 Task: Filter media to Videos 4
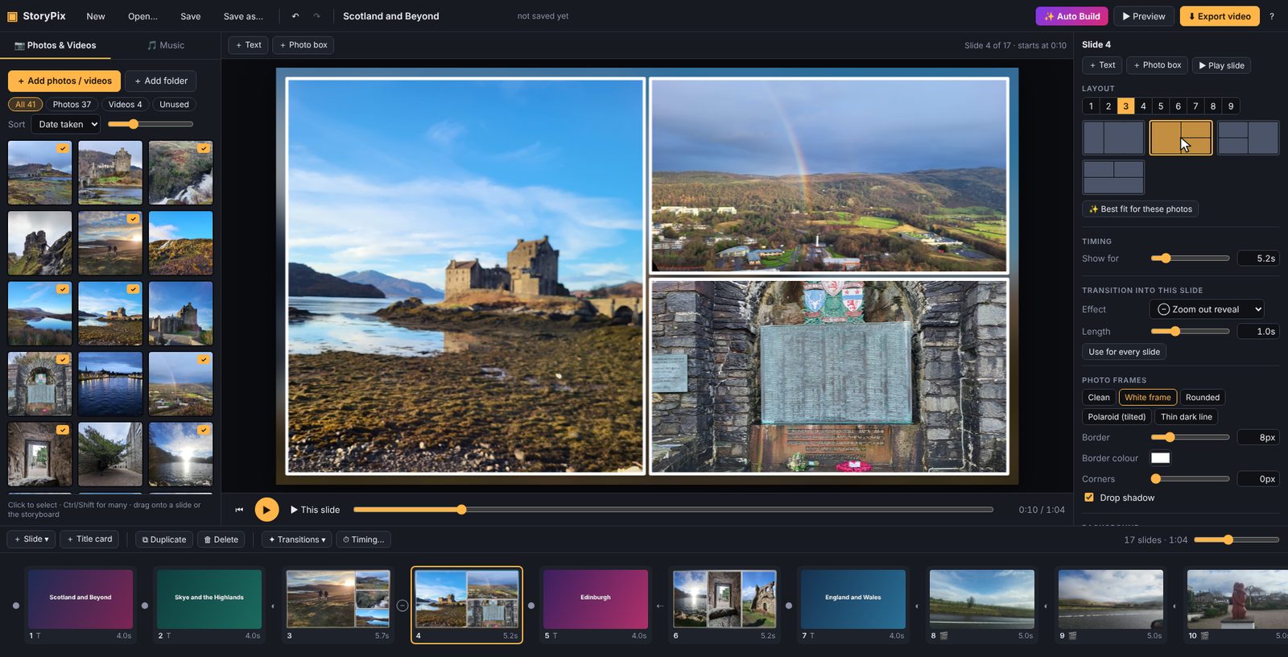pos(125,105)
